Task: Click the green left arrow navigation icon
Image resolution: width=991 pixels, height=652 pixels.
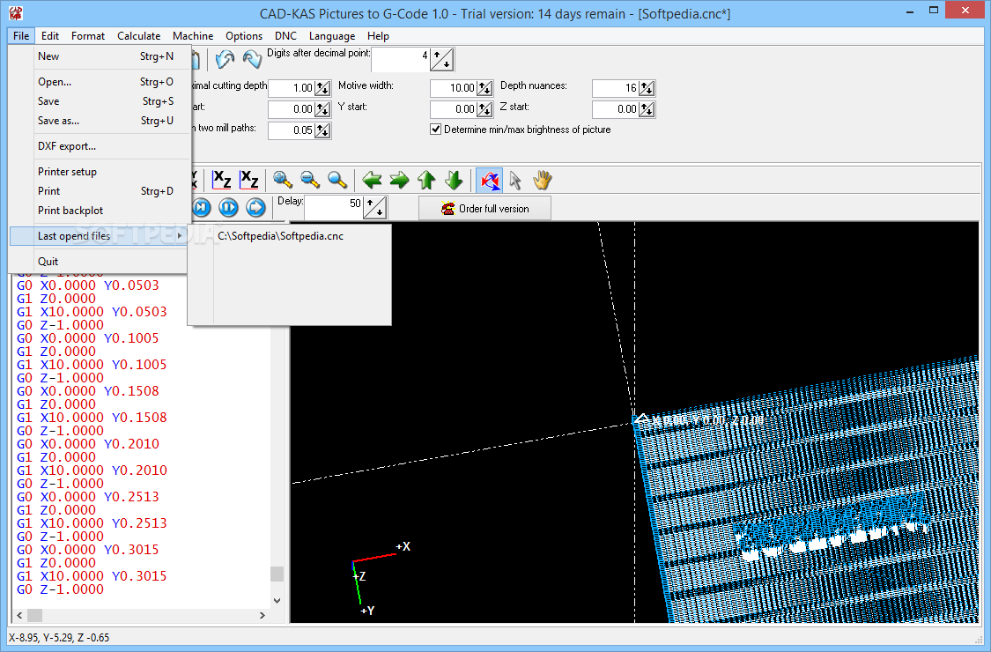Action: click(372, 180)
